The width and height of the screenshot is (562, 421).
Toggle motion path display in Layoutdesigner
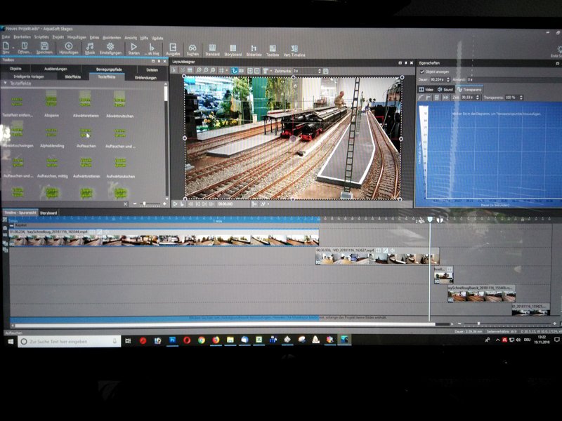point(235,71)
